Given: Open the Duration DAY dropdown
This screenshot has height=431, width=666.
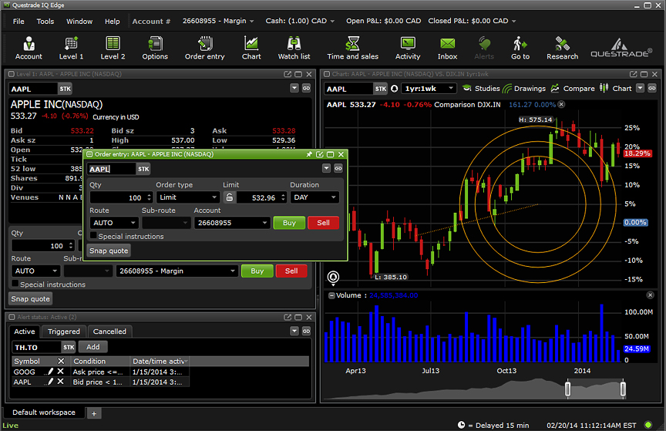Looking at the screenshot, I should click(x=314, y=197).
